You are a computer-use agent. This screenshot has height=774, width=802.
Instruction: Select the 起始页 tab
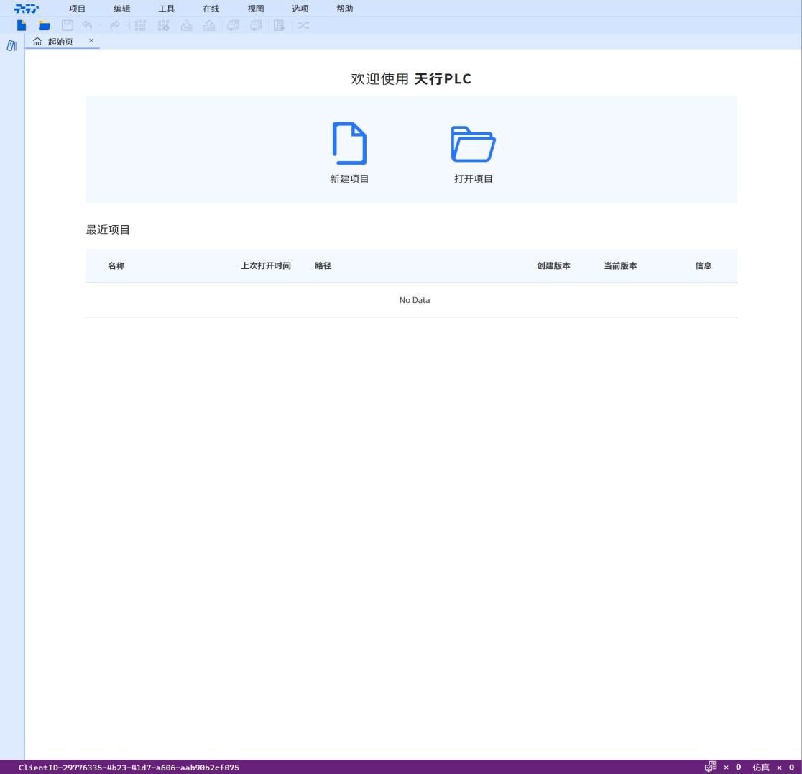[60, 42]
